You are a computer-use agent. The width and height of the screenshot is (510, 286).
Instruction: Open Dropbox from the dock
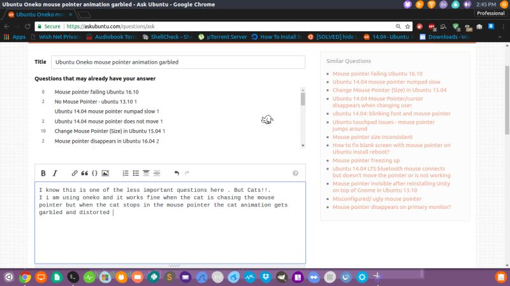266,277
